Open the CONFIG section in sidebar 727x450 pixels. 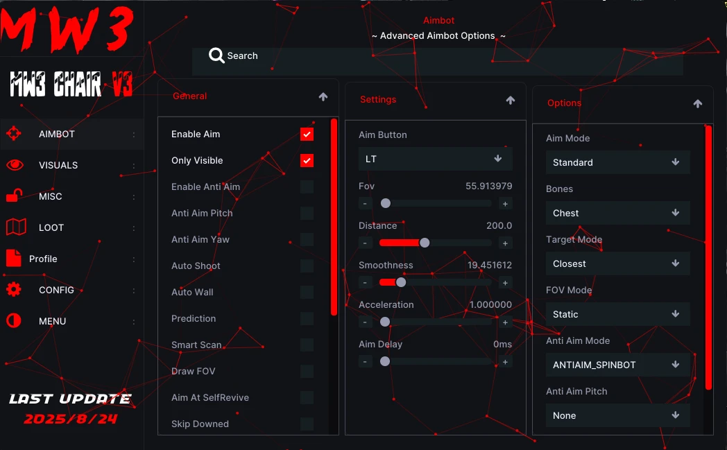point(72,290)
